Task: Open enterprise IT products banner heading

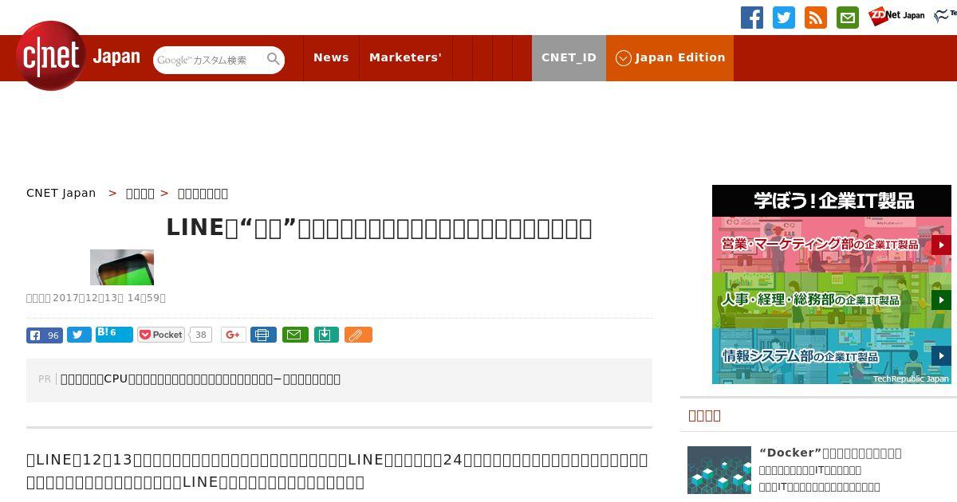Action: 832,200
